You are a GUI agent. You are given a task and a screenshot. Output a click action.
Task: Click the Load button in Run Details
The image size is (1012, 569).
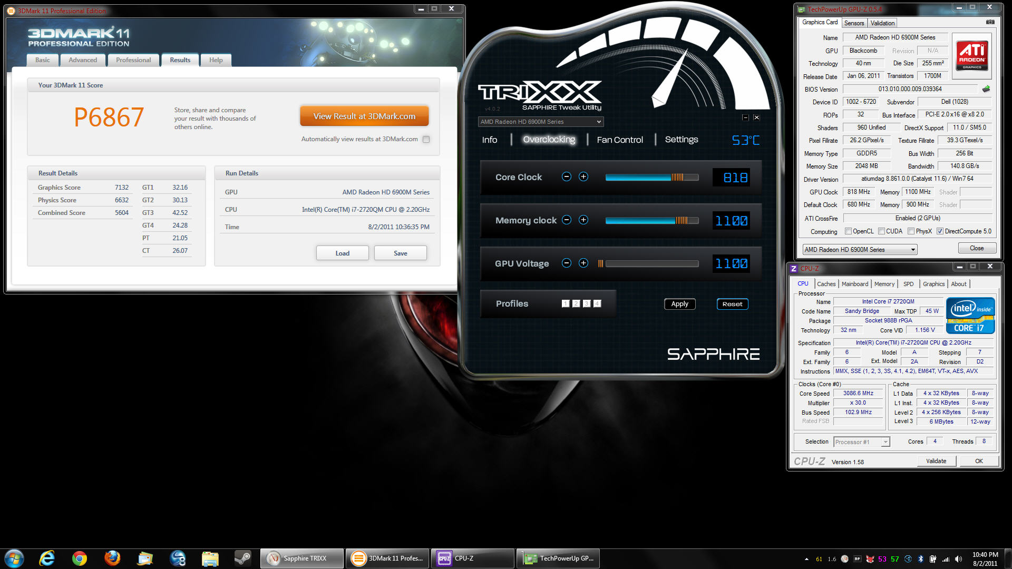coord(343,253)
